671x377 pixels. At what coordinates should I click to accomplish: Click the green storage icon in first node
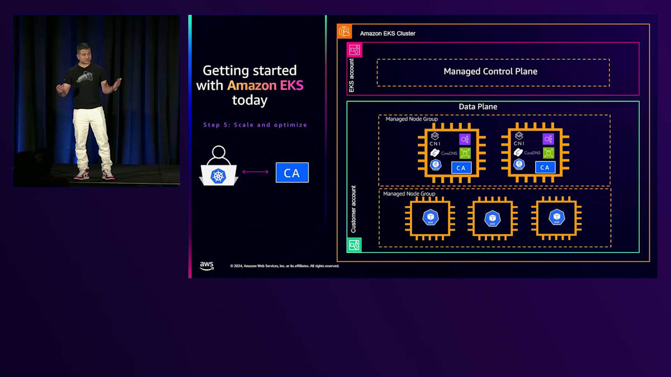(465, 153)
